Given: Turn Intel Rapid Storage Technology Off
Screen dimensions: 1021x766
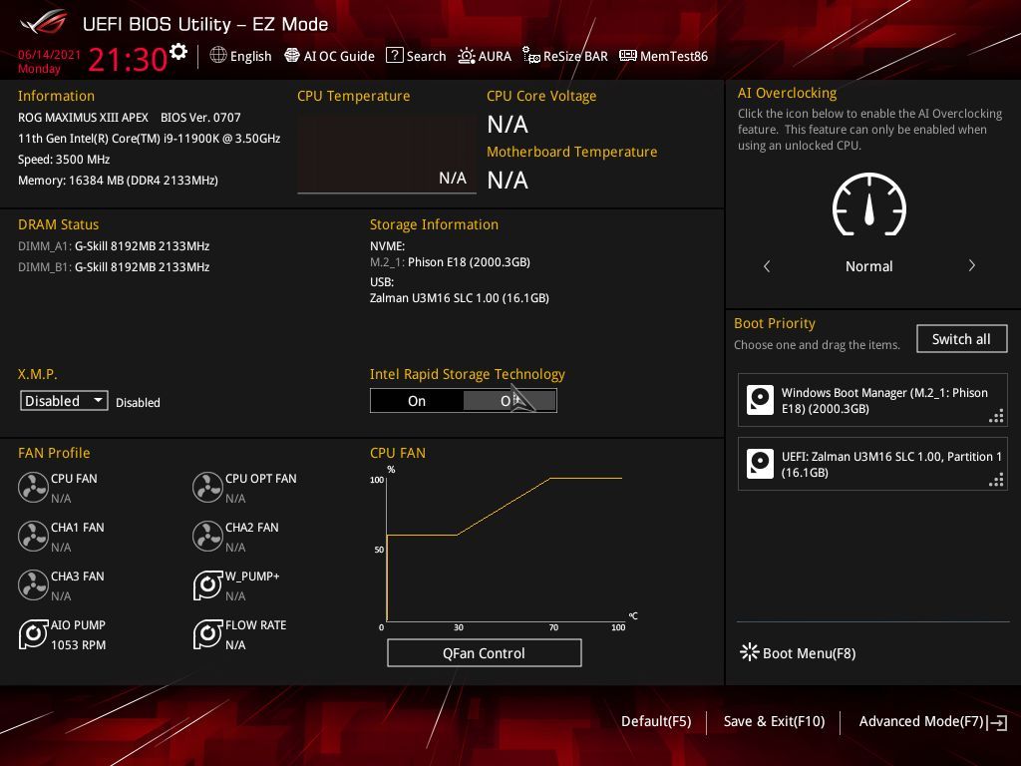Looking at the screenshot, I should click(510, 401).
